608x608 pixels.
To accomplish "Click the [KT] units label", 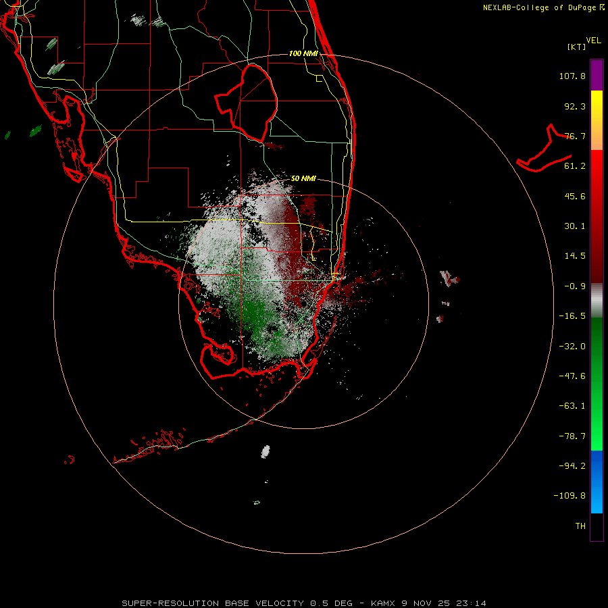I will click(576, 47).
